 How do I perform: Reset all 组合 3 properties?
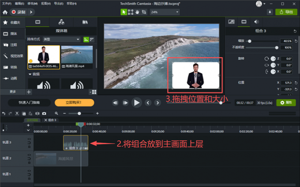pyautogui.click(x=295, y=31)
